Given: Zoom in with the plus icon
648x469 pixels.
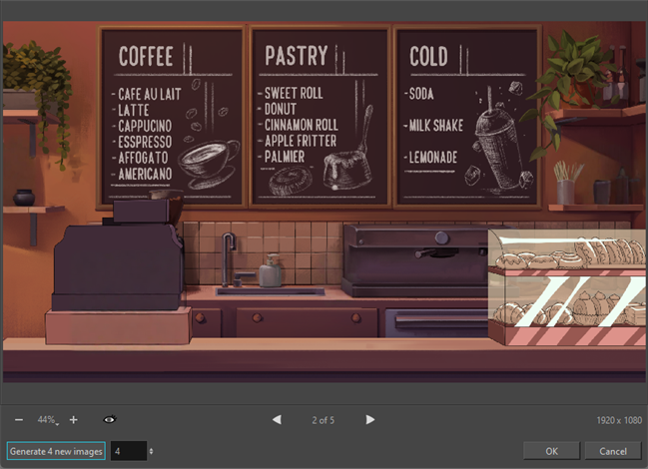Looking at the screenshot, I should [x=73, y=420].
